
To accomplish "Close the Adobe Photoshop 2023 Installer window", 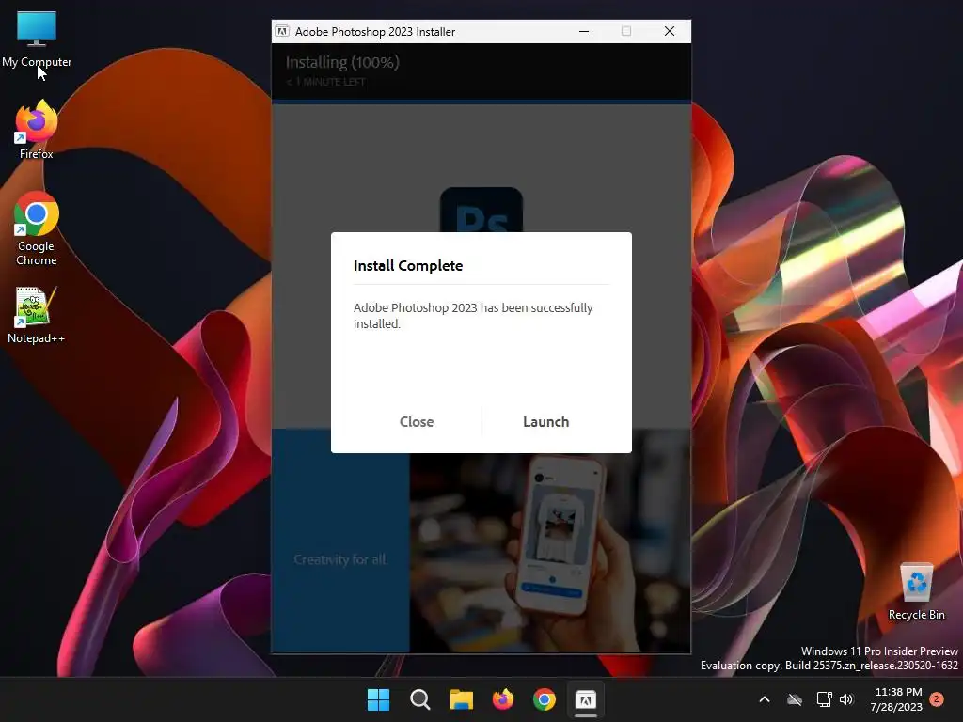I will 670,31.
